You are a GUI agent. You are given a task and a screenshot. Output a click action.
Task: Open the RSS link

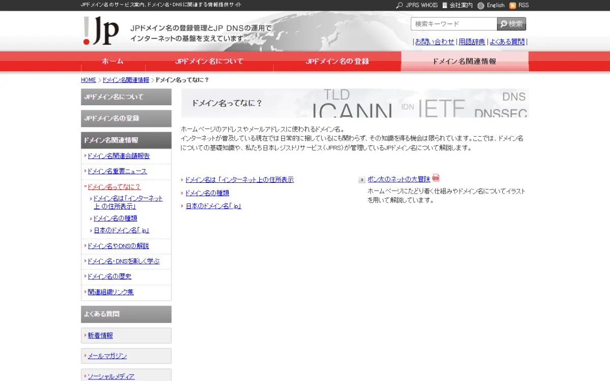pyautogui.click(x=523, y=5)
